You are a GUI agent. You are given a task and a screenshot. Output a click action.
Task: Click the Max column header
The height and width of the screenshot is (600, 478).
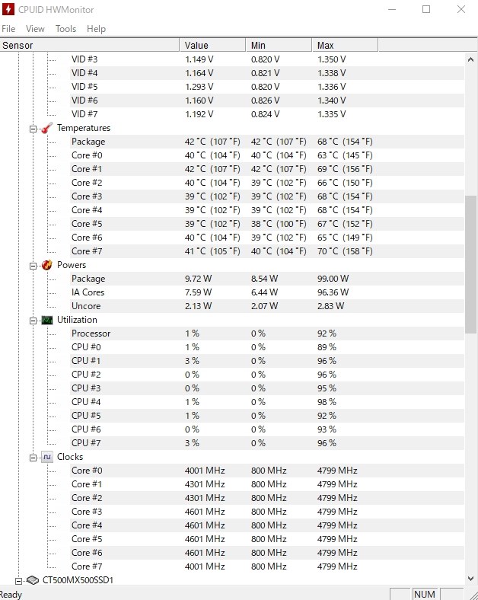pyautogui.click(x=345, y=45)
